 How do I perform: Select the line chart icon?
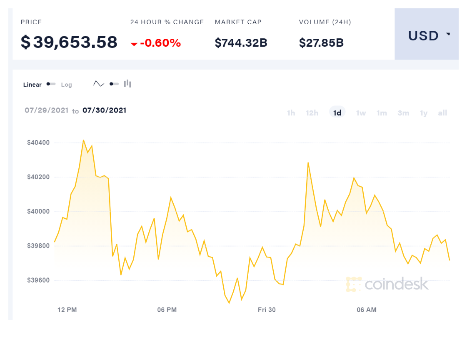99,84
